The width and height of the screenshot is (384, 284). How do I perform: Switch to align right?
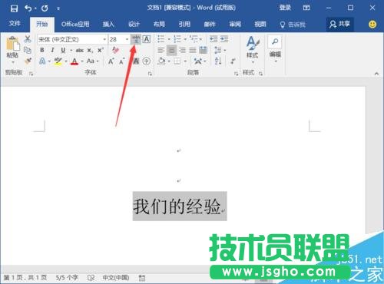[x=182, y=50]
